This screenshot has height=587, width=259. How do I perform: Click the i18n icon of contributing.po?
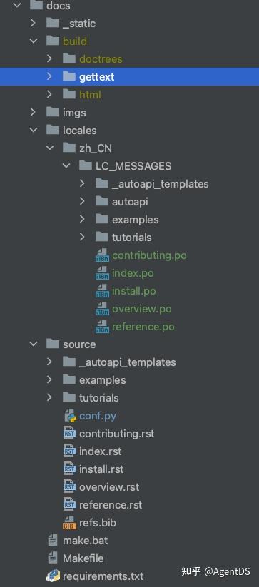102,255
